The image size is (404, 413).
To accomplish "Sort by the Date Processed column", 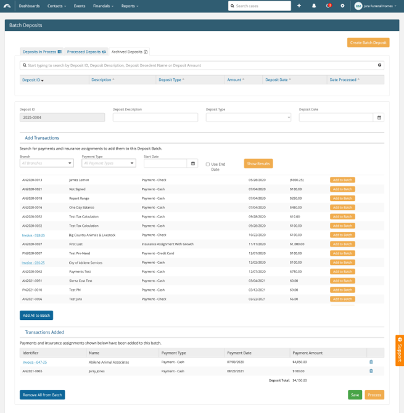I will pos(344,80).
